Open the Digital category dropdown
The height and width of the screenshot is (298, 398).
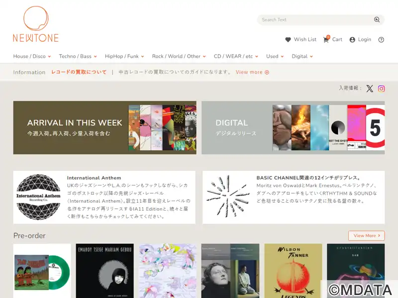302,56
